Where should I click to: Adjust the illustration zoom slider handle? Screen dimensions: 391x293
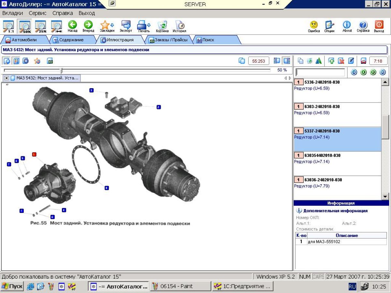coord(61,70)
